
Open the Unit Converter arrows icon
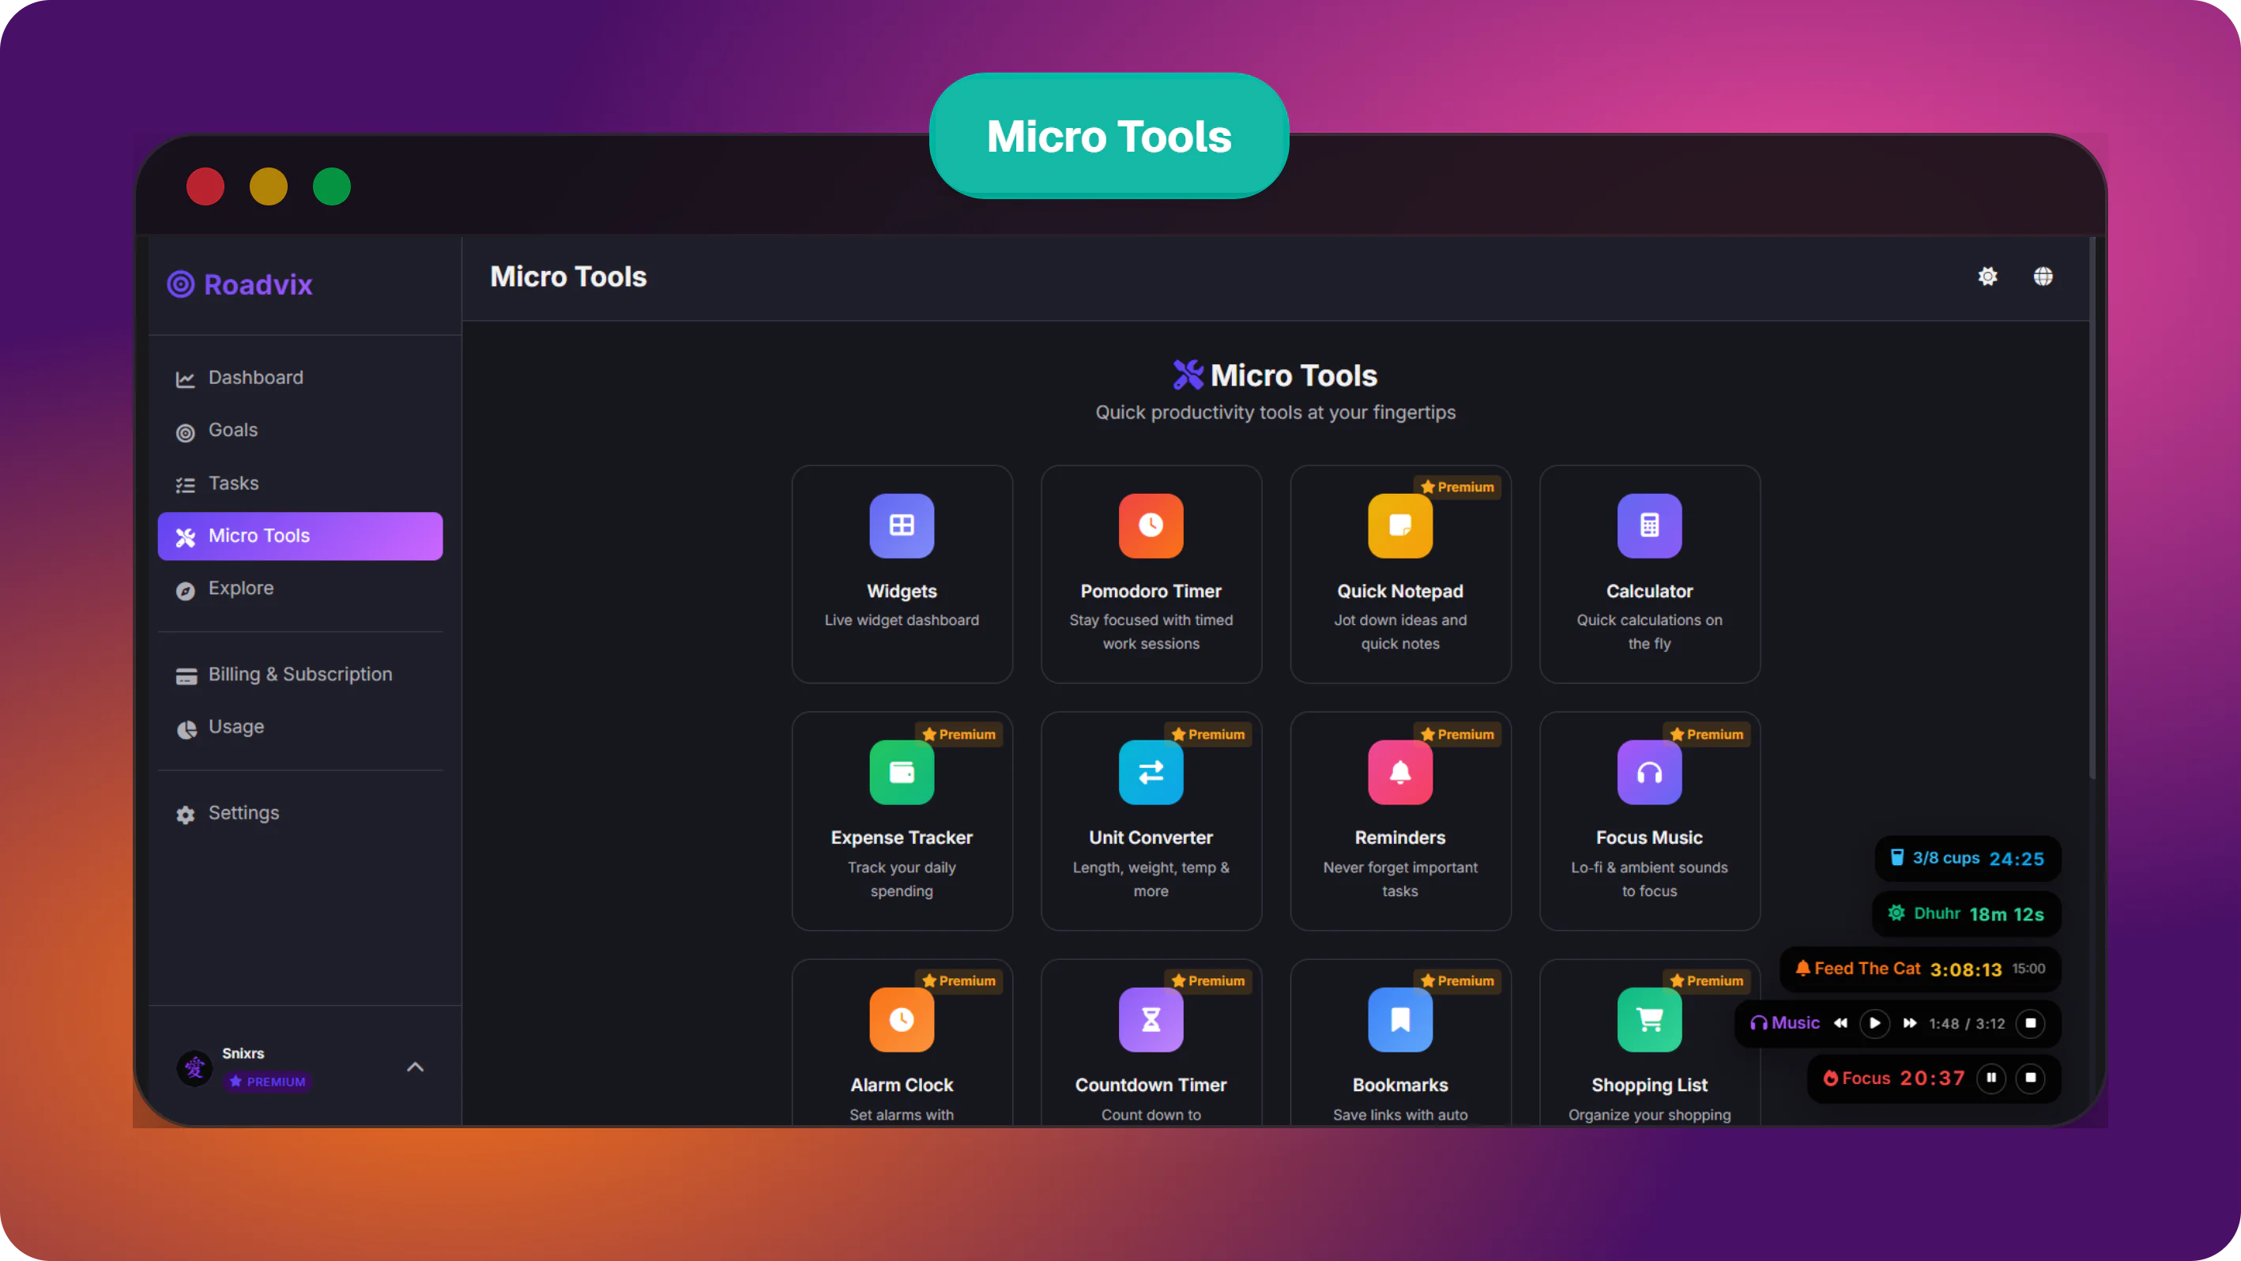point(1151,772)
